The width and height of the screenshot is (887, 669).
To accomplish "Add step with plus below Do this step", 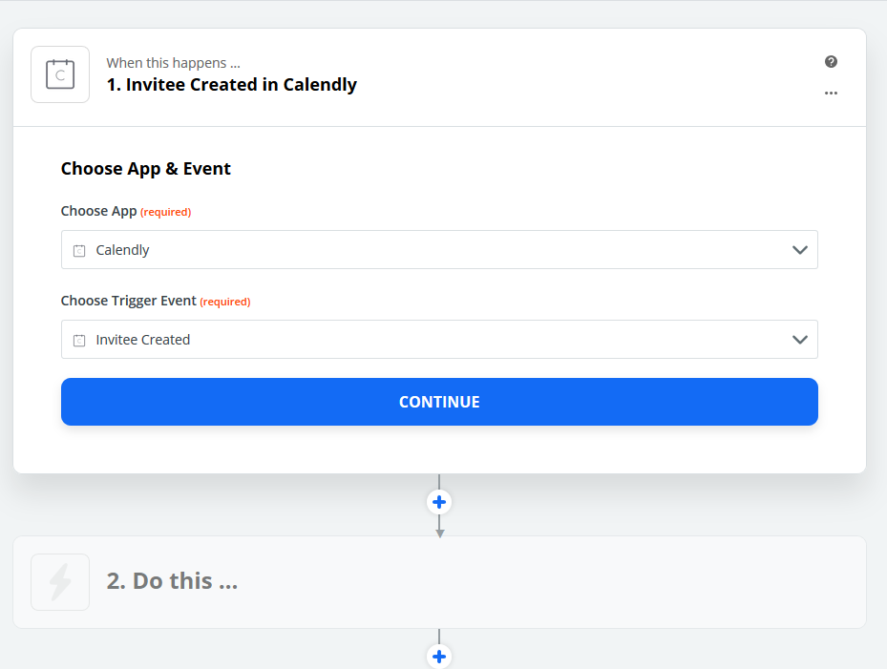I will pyautogui.click(x=439, y=657).
